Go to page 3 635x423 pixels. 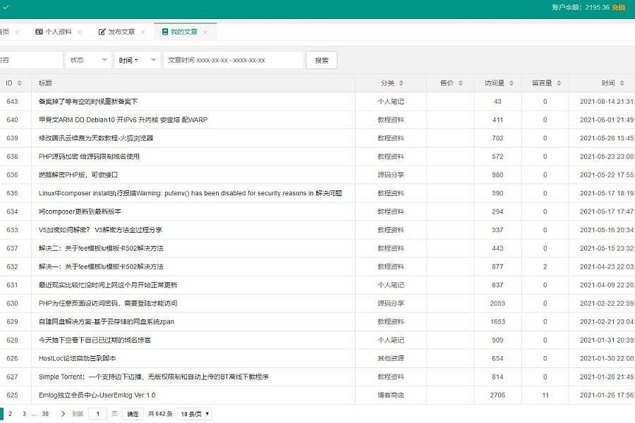24,414
